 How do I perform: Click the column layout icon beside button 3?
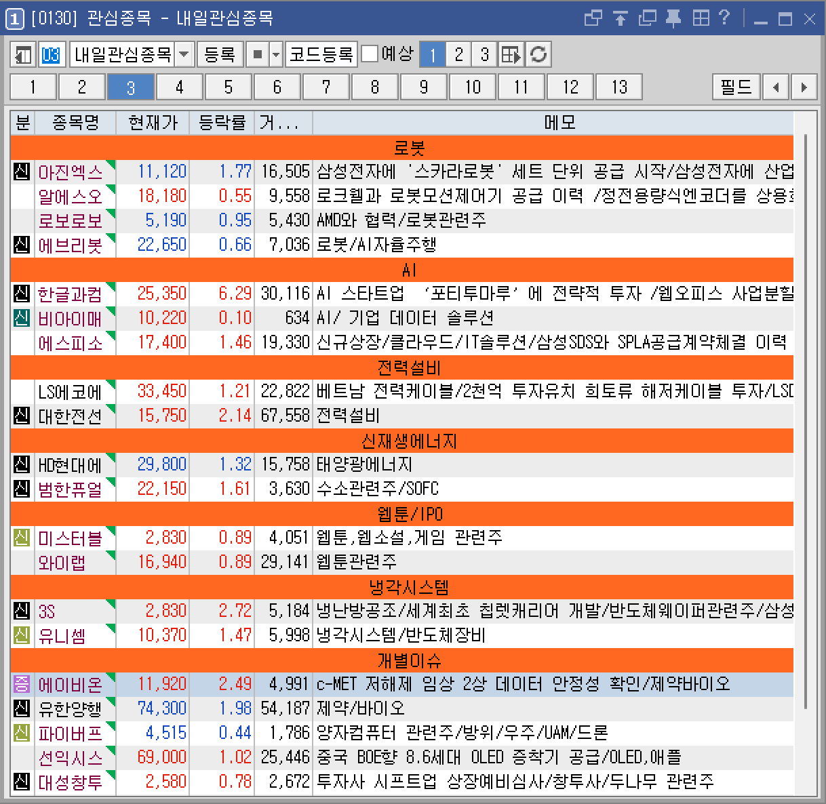coord(511,54)
